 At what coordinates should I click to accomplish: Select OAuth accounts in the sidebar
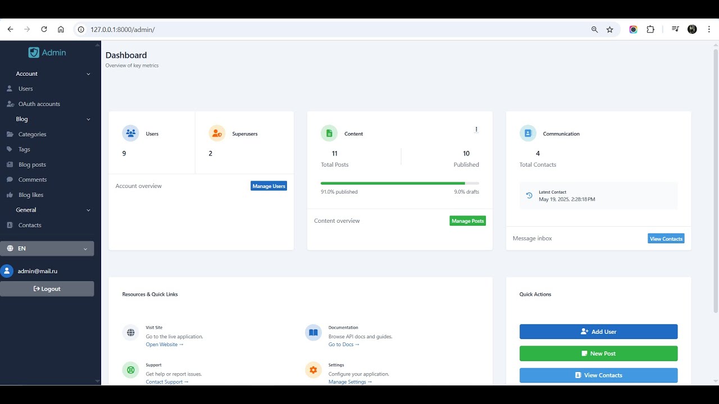[39, 103]
